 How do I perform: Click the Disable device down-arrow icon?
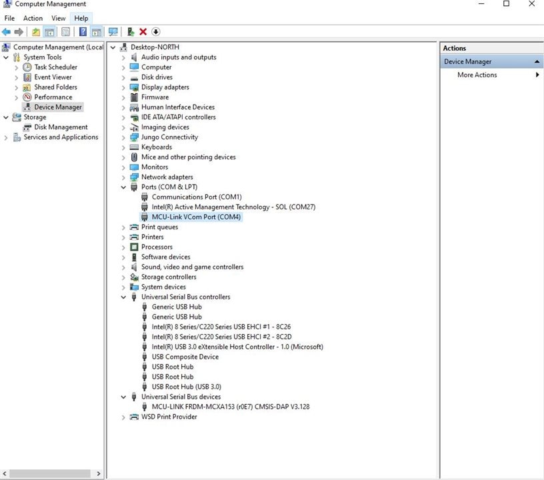(x=156, y=32)
